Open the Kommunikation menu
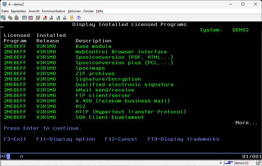 tap(54, 11)
